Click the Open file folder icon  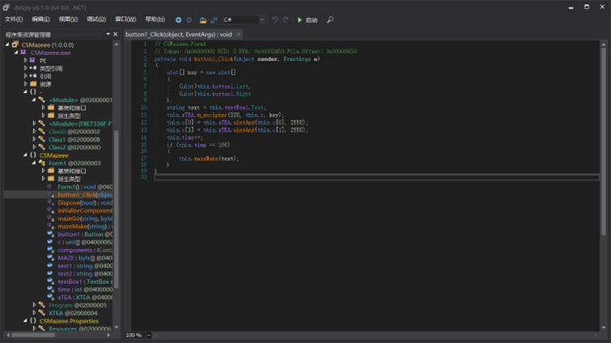[203, 19]
